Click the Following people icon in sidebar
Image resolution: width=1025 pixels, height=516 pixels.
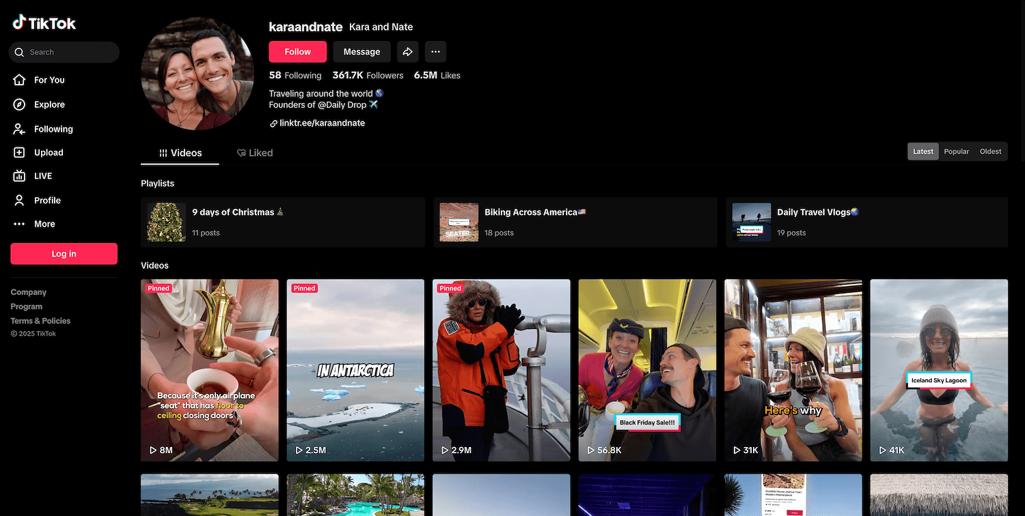[x=20, y=129]
